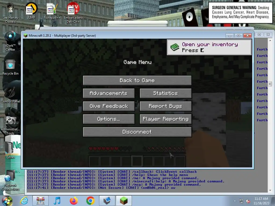Select the first hotbar slot

tap(94, 161)
